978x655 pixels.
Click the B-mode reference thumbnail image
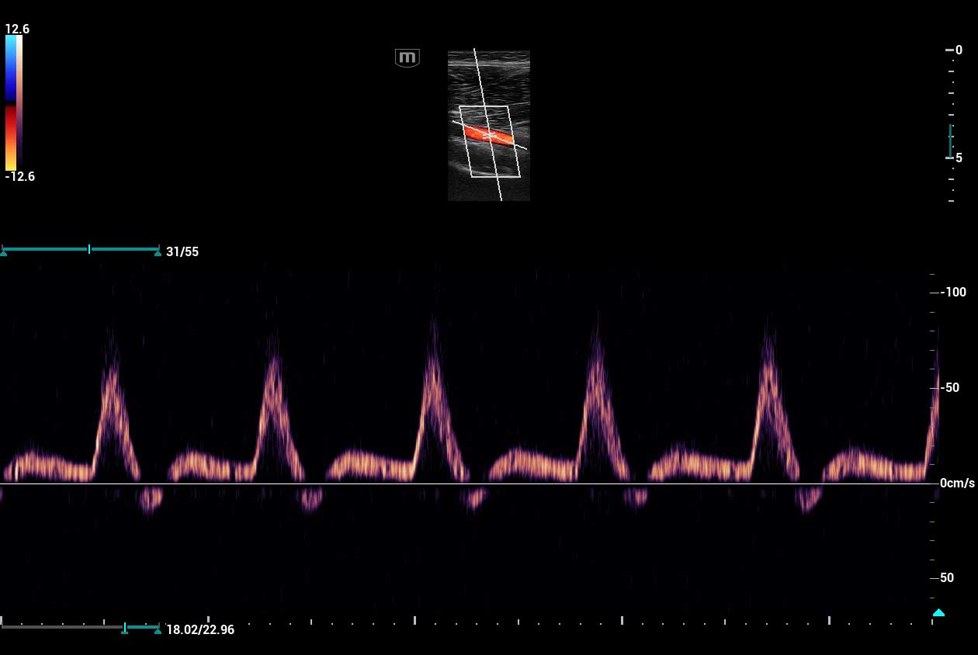click(488, 126)
